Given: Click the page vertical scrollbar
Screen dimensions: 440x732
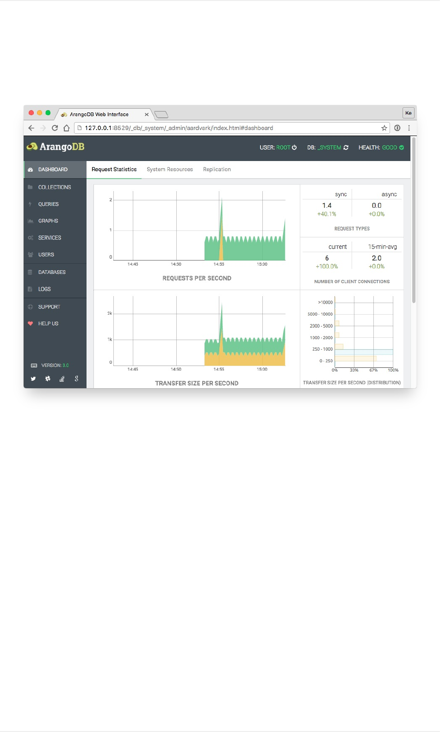Looking at the screenshot, I should click(414, 221).
